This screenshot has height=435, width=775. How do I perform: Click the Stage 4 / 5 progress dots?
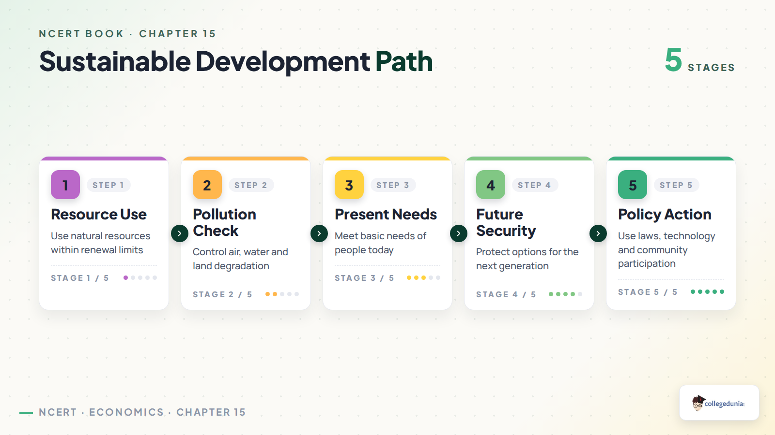[x=565, y=294]
